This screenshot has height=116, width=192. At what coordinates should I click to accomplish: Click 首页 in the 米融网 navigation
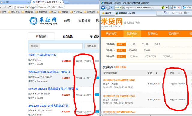67,21
